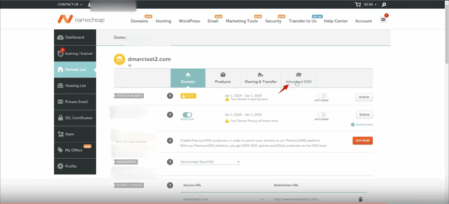Open My Offers in sidebar
449x204 pixels.
tap(75, 150)
